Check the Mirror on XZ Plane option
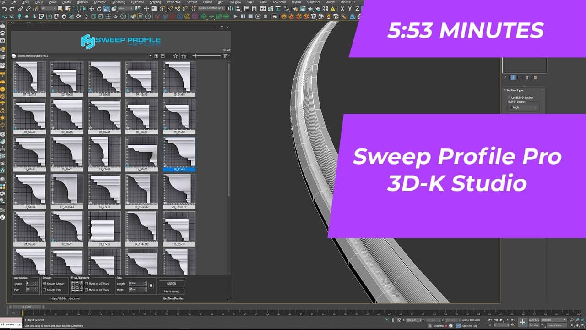The height and width of the screenshot is (330, 586). [87, 284]
